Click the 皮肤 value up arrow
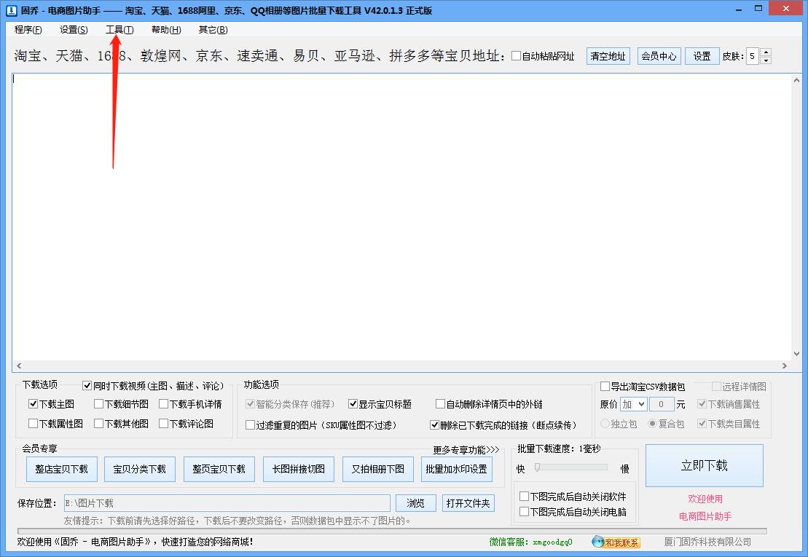The image size is (808, 557). pyautogui.click(x=765, y=52)
